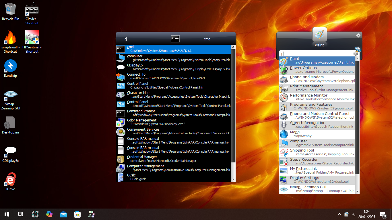392x220 pixels.
Task: Open Mail app on taskbar
Action: coord(63,214)
